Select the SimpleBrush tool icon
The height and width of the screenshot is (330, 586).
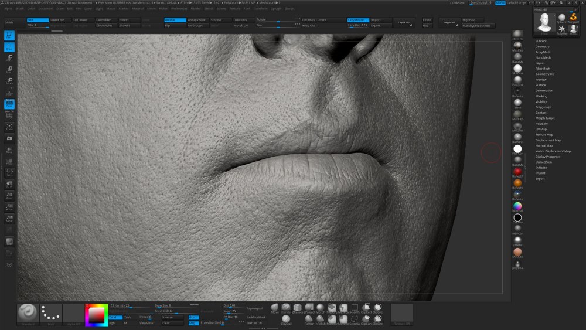pos(573,18)
